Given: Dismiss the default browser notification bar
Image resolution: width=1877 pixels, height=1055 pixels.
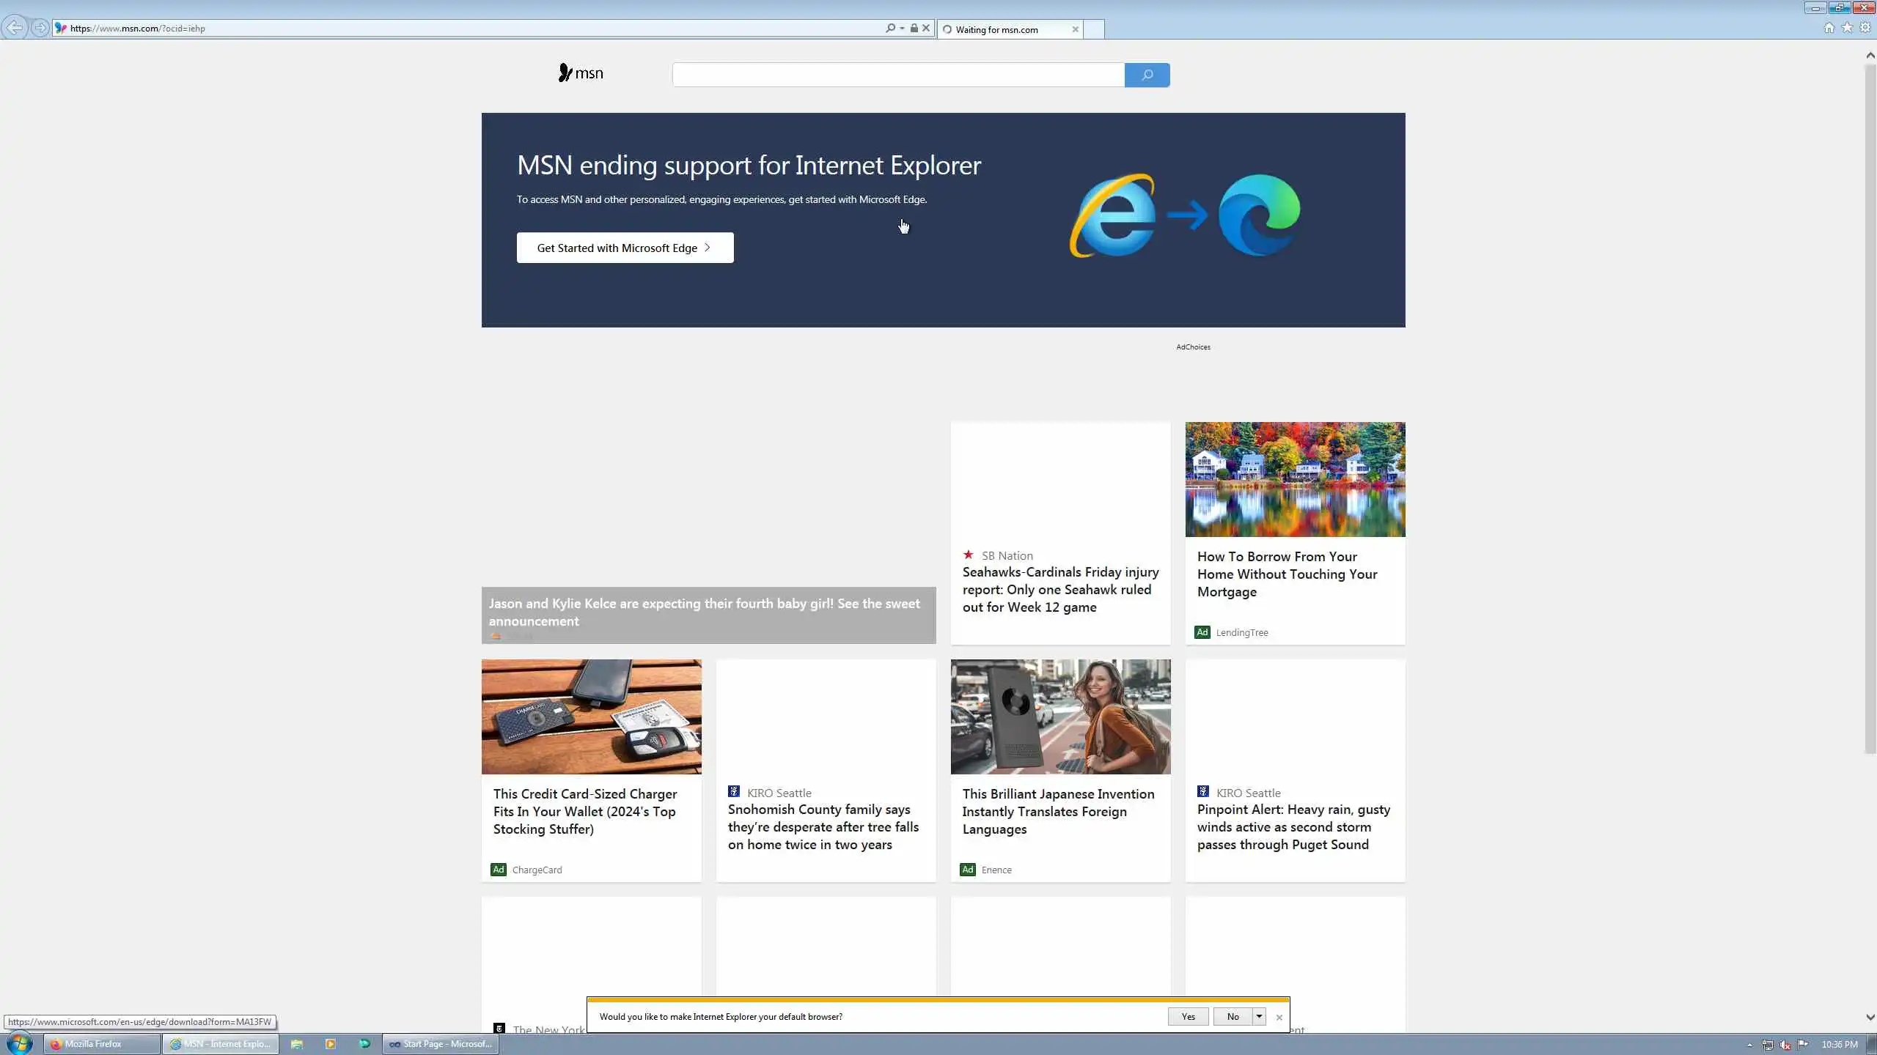Looking at the screenshot, I should 1279,1017.
